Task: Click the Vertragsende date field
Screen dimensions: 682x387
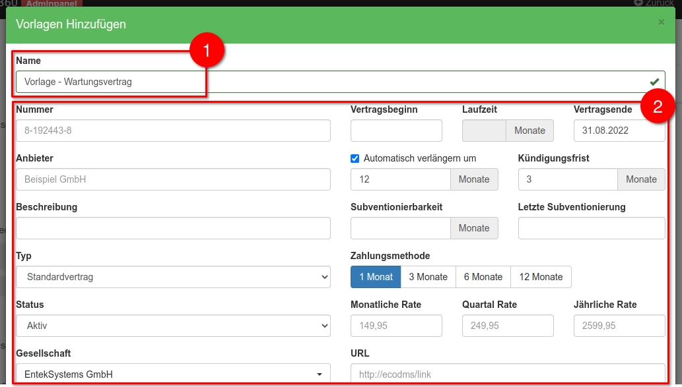Action: [x=619, y=131]
